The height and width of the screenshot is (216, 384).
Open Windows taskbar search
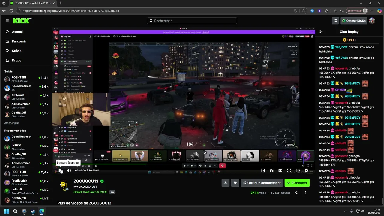tap(15, 211)
